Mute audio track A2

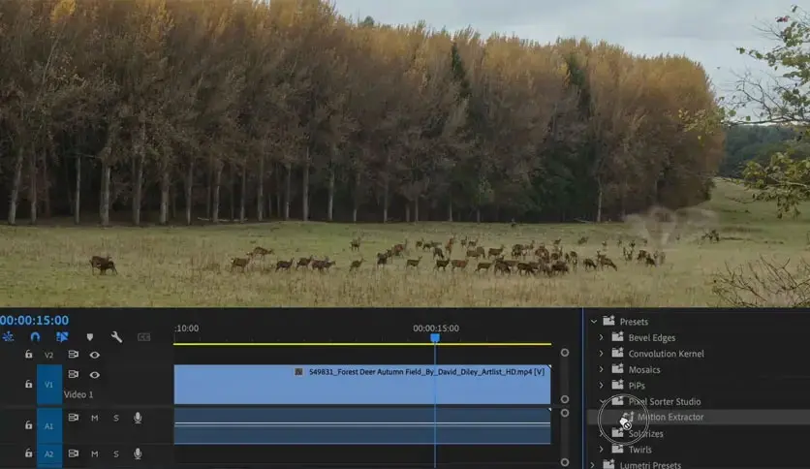pyautogui.click(x=95, y=453)
